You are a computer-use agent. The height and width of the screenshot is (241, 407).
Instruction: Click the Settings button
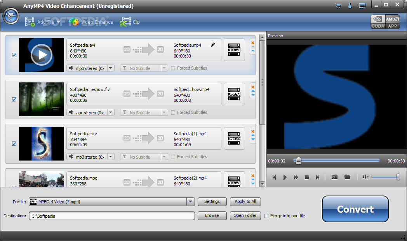pos(212,201)
